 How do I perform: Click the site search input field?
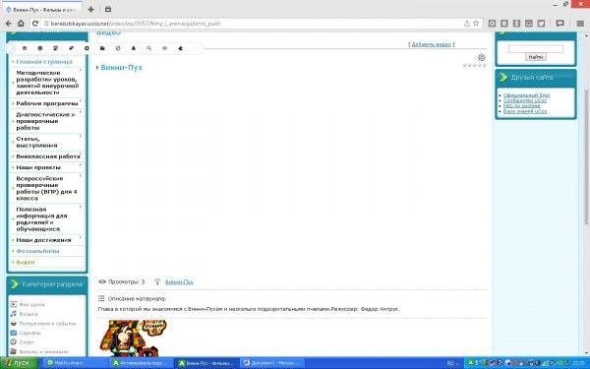pos(536,48)
